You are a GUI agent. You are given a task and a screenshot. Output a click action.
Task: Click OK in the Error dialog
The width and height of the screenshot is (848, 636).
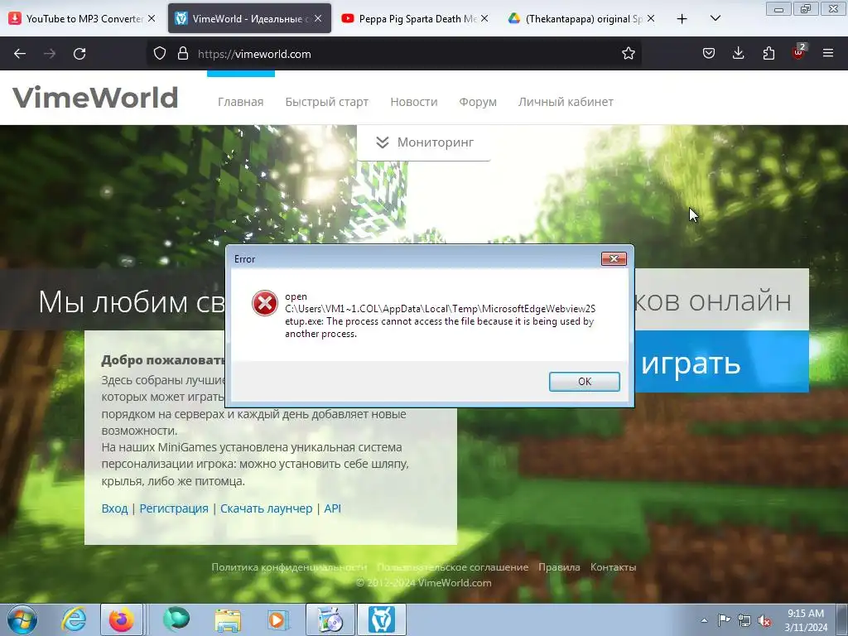pyautogui.click(x=584, y=381)
